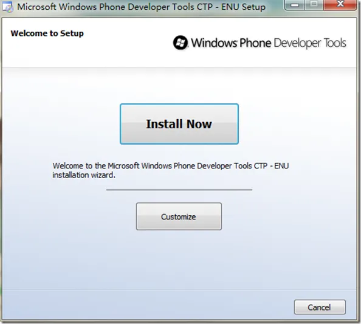361x324 pixels.
Task: Click the Install Now button
Action: (179, 124)
